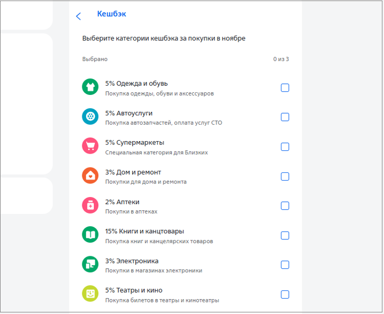The height and width of the screenshot is (314, 384).
Task: Check the Электроника category checkbox
Action: pos(285,265)
